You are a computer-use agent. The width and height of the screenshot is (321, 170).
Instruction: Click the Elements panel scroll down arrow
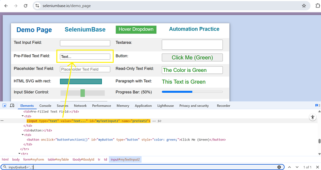[319, 154]
